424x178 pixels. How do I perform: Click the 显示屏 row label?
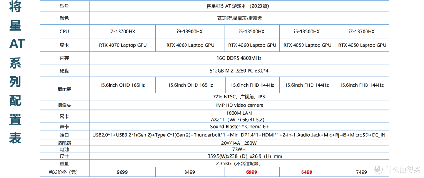64,89
